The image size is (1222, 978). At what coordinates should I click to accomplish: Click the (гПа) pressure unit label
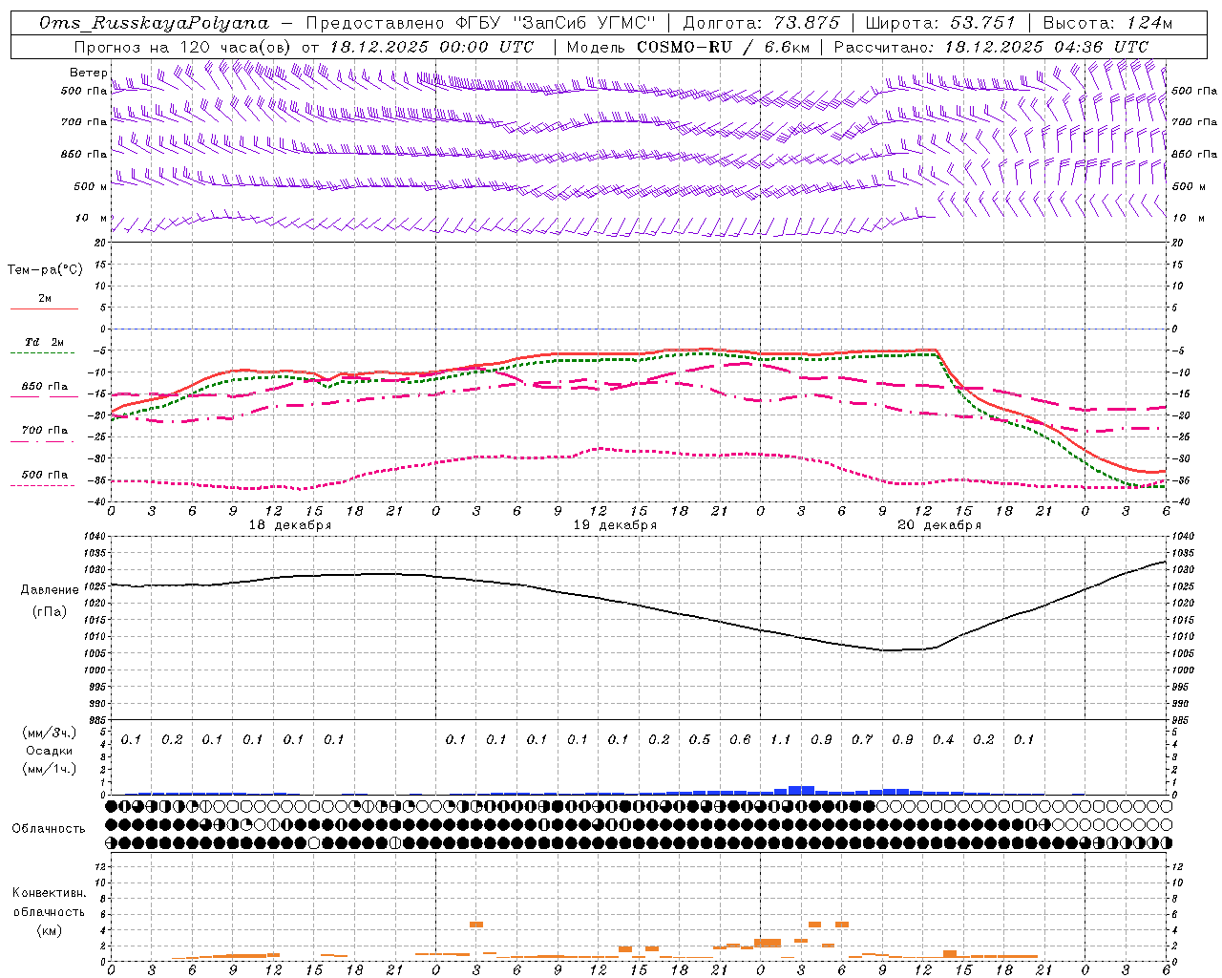click(50, 611)
